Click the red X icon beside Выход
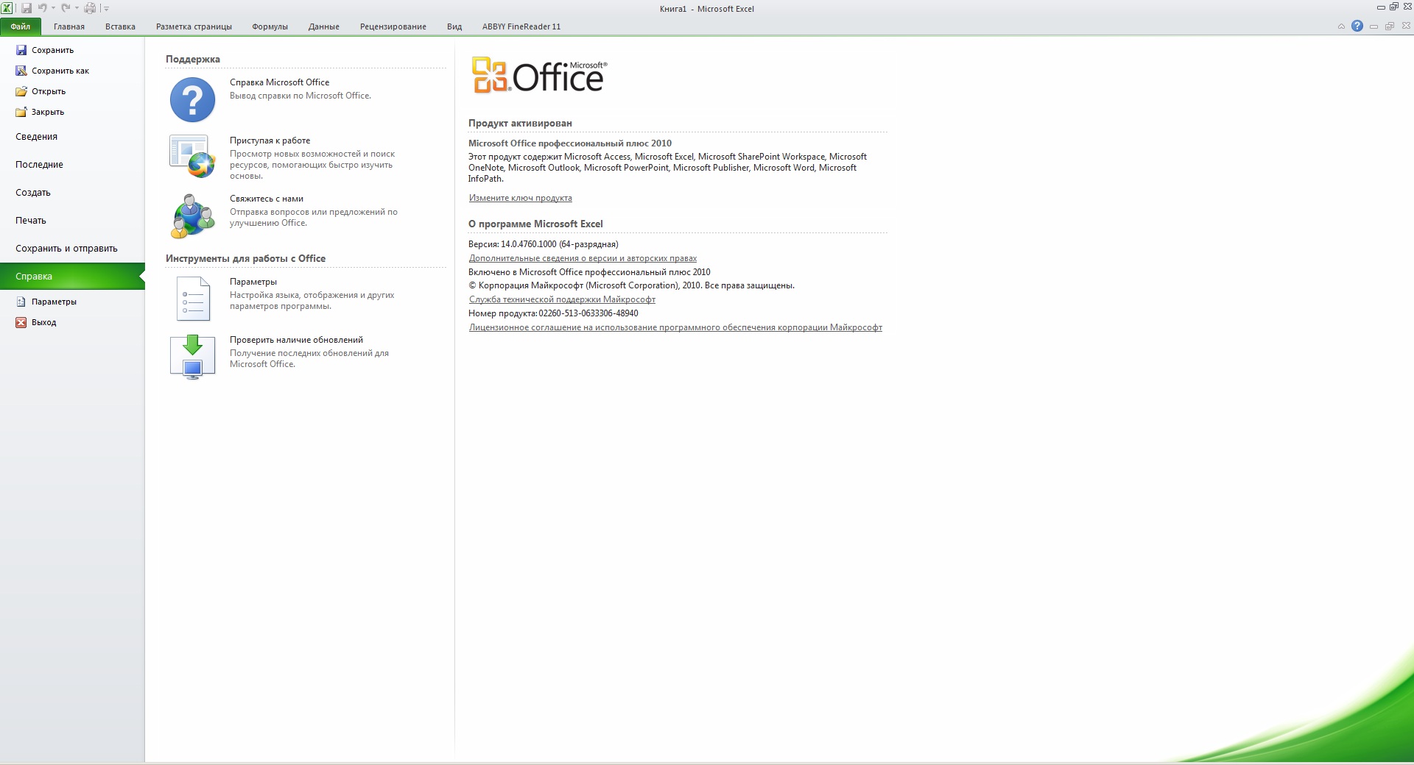The width and height of the screenshot is (1414, 765). point(21,322)
